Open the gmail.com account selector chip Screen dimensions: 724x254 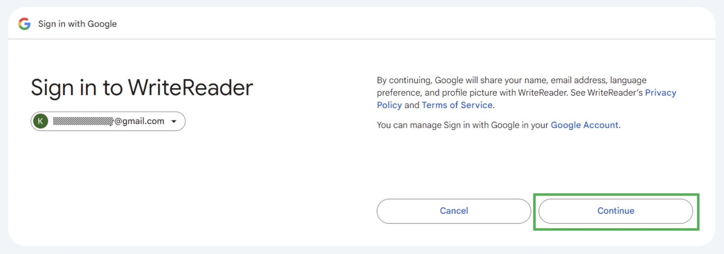click(108, 121)
